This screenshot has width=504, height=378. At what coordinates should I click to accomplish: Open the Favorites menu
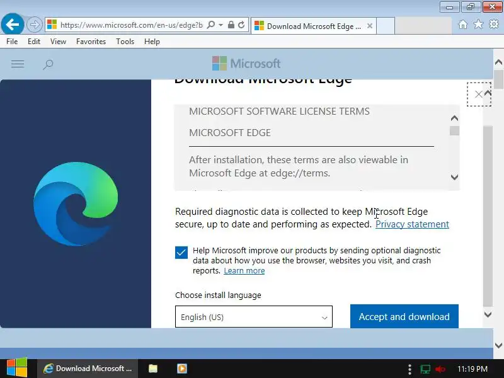pyautogui.click(x=91, y=42)
